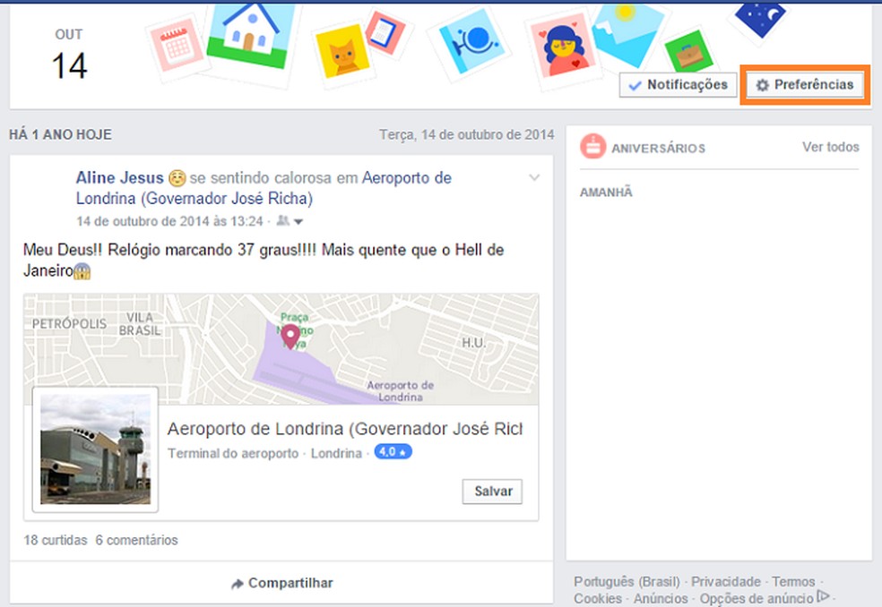Open the Cookies footer link

[598, 599]
